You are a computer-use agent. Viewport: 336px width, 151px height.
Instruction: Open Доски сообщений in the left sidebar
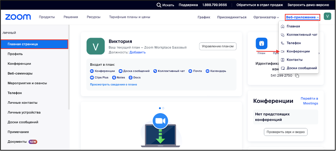pyautogui.click(x=23, y=122)
